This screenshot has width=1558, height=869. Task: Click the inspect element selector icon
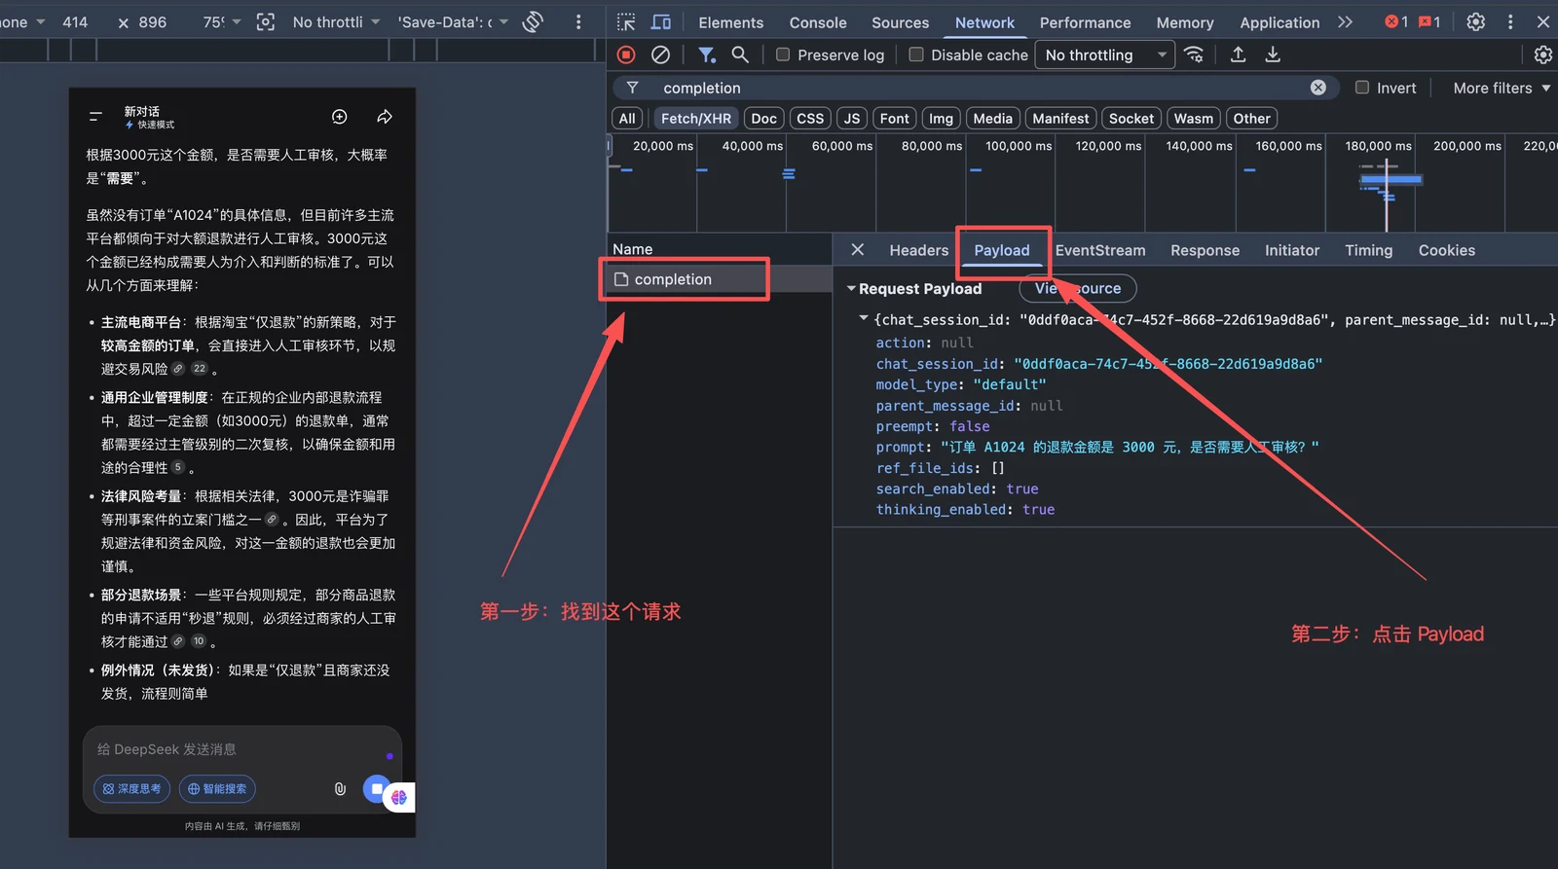[626, 21]
